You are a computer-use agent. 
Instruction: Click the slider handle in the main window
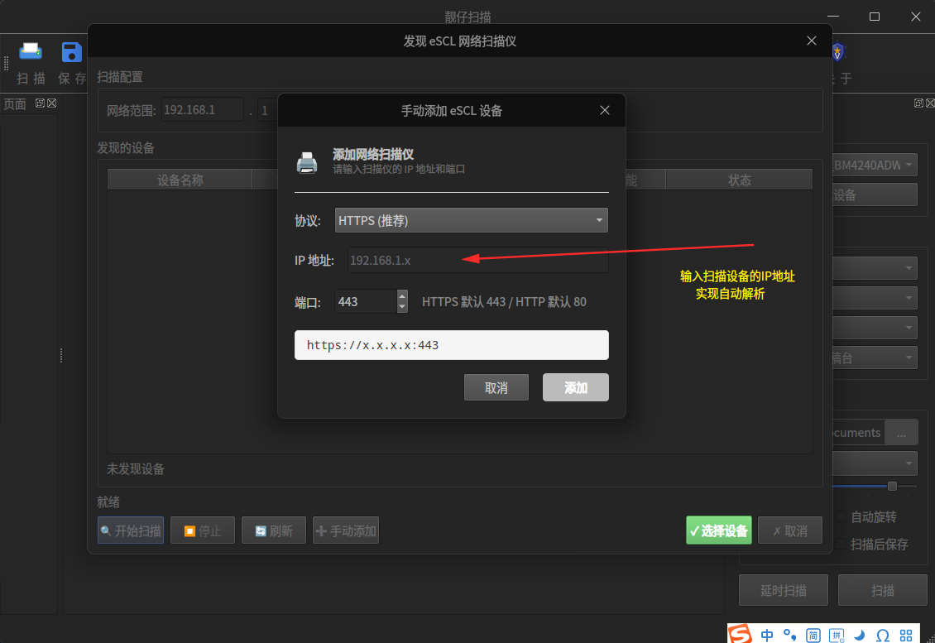(x=892, y=486)
